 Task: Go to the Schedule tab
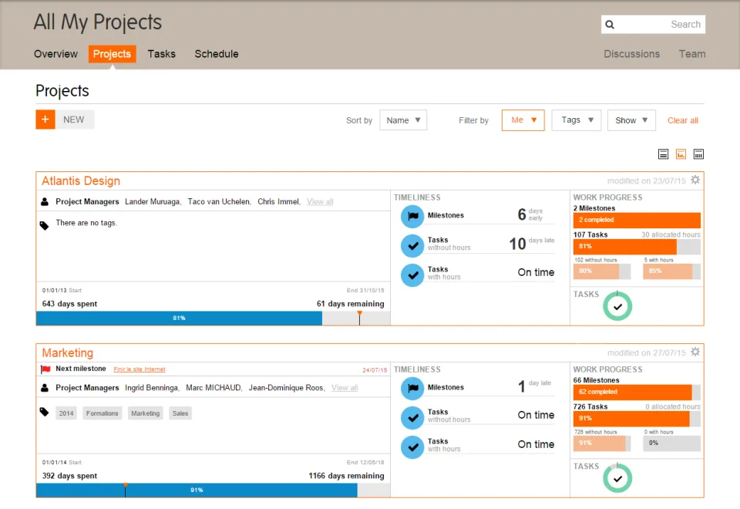coord(217,54)
